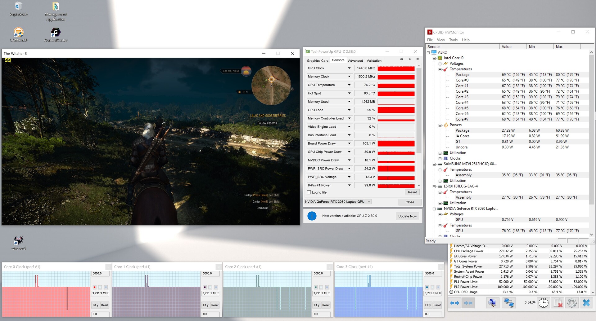Image resolution: width=596 pixels, height=321 pixels.
Task: Collapse the SAMSUNG MZVL2512HCJQ drive node
Action: click(434, 164)
